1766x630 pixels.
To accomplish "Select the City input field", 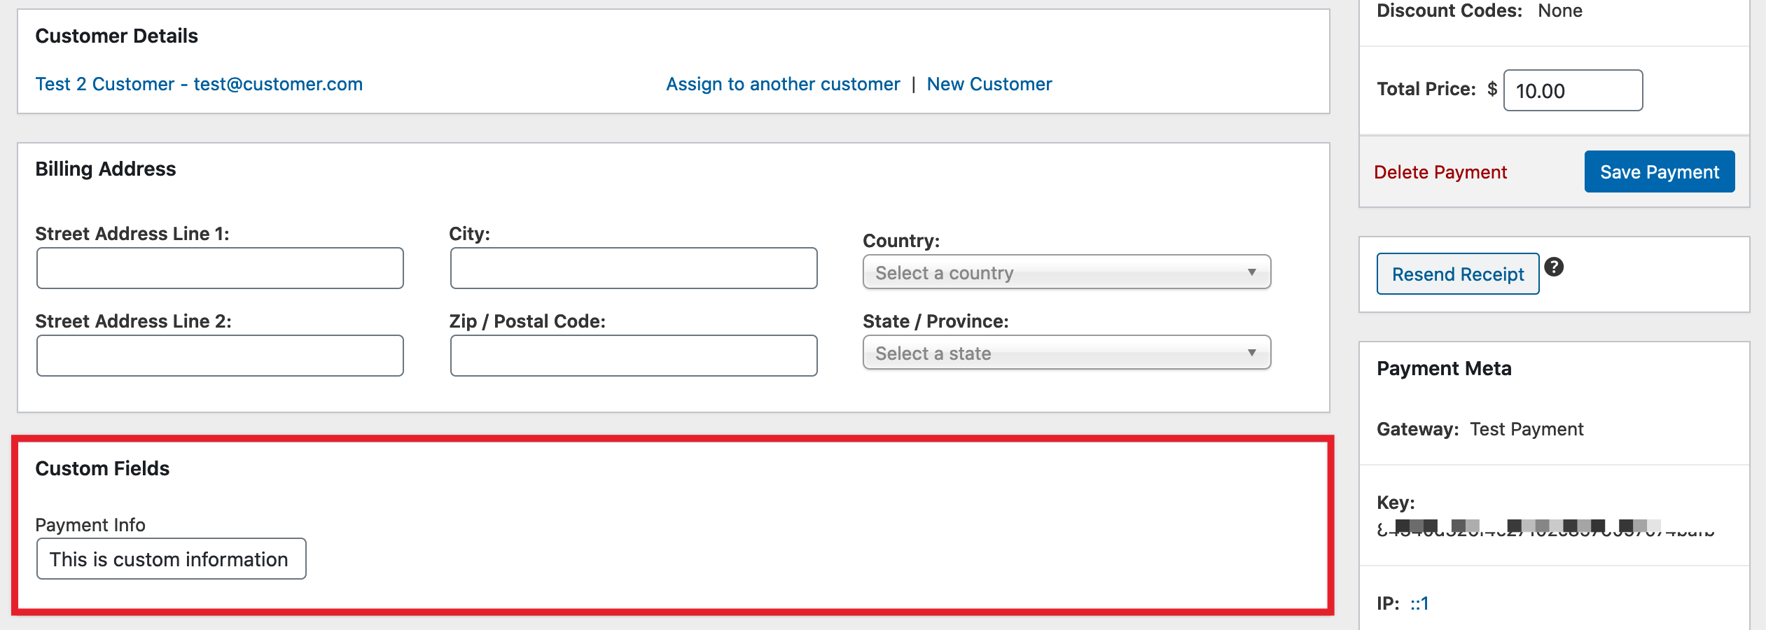I will (633, 268).
